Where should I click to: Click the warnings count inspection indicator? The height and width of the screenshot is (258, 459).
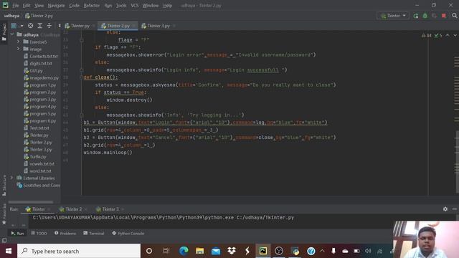(x=427, y=35)
